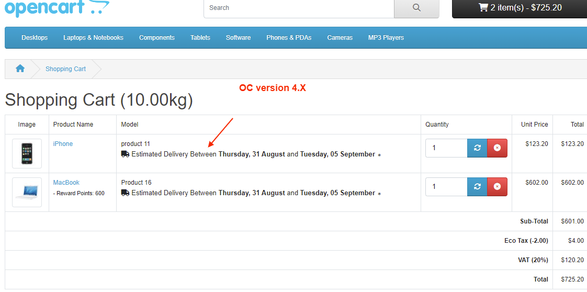The height and width of the screenshot is (292, 587).
Task: Click the 'Shopping Cart (10.00kg)' heading
Action: 99,100
